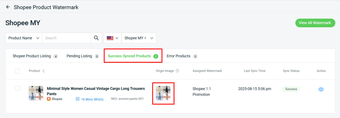Click the Product column sort arrows
The width and height of the screenshot is (340, 118).
point(43,71)
